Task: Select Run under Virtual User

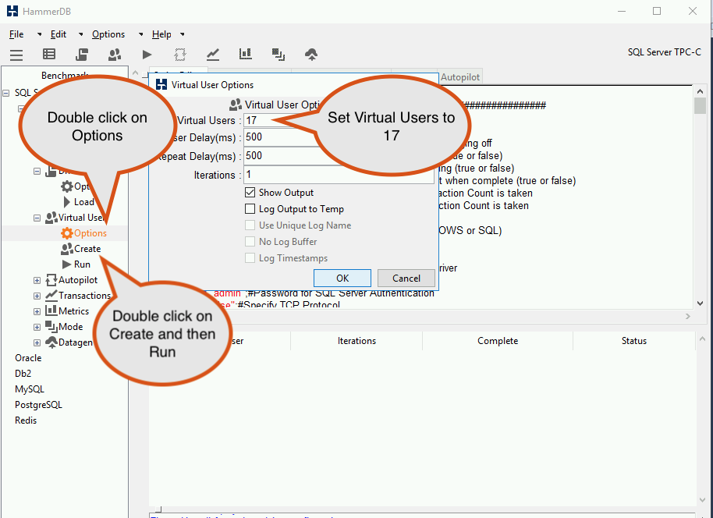Action: [x=83, y=264]
